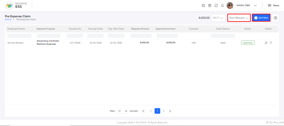Open the Team Request dropdown
The width and height of the screenshot is (284, 126).
[x=239, y=18]
